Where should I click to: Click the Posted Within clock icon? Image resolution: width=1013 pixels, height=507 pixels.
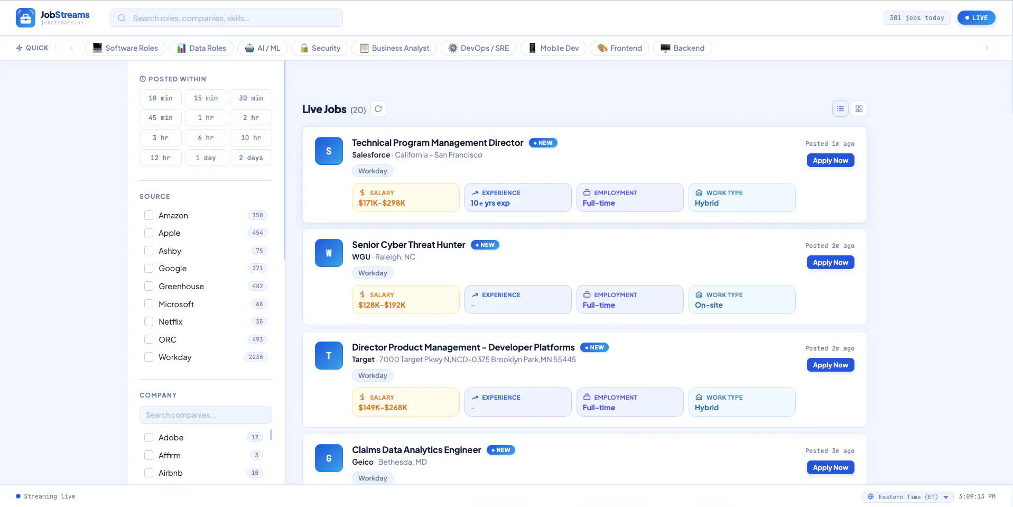pos(143,79)
